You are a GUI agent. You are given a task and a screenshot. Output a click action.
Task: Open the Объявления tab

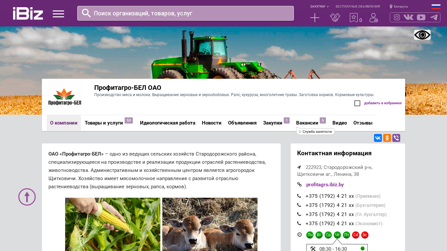click(x=242, y=123)
